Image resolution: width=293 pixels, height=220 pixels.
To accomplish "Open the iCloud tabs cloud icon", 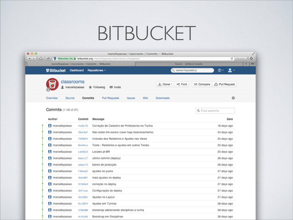I will click(x=41, y=58).
